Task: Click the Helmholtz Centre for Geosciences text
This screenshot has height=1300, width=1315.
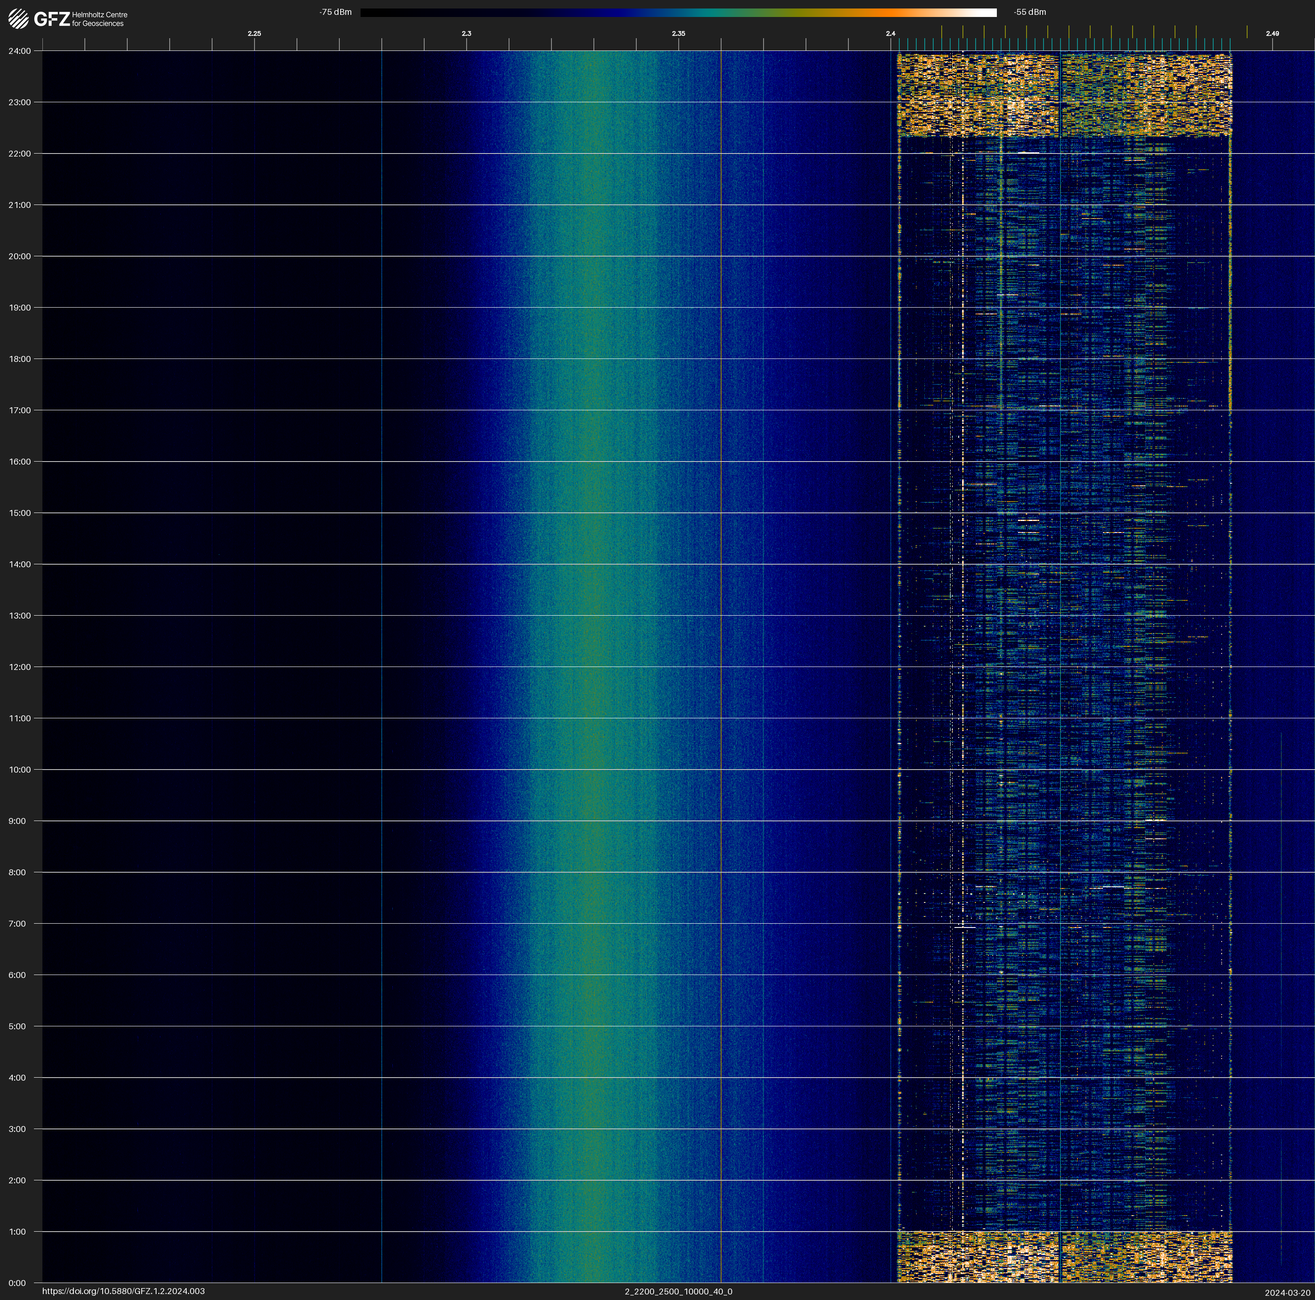Action: pyautogui.click(x=99, y=19)
